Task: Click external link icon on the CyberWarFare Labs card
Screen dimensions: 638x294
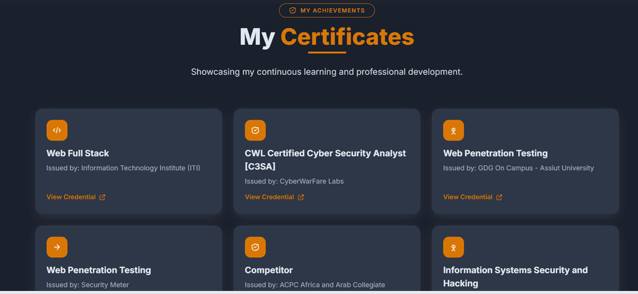Action: click(301, 197)
